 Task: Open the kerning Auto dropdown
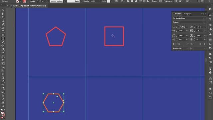click(x=187, y=31)
